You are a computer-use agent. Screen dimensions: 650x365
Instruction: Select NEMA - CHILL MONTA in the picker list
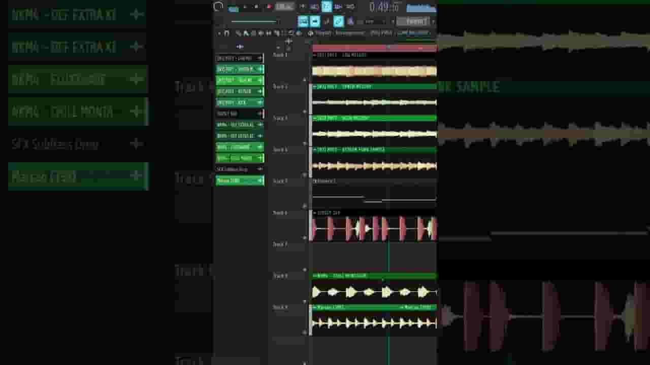tap(240, 158)
